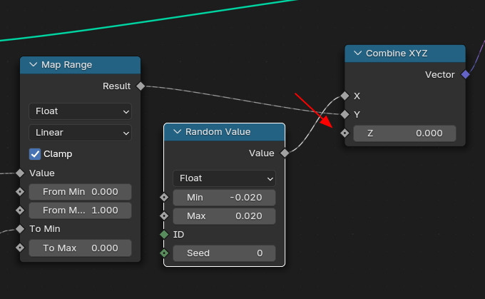Click the From Max input socket

pyautogui.click(x=20, y=211)
